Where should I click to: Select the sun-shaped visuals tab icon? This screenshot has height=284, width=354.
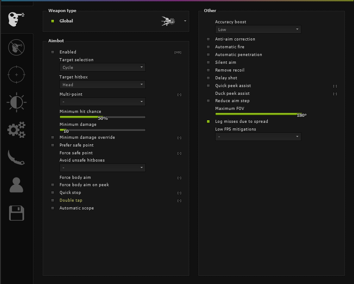point(16,102)
